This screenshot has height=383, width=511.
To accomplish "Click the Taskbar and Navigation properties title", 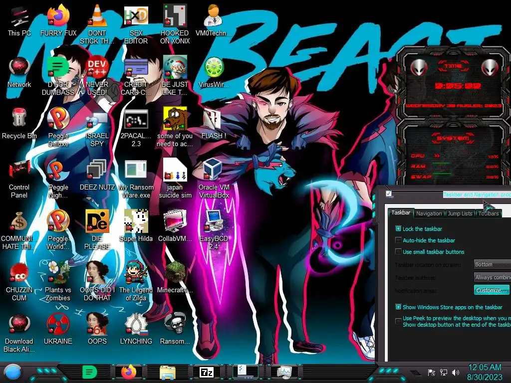I will 477,194.
